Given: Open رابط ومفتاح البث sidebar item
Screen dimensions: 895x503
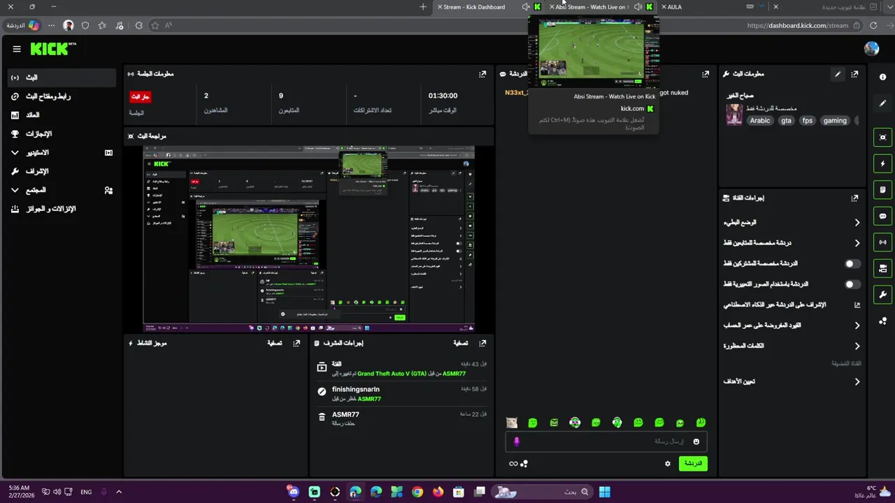Looking at the screenshot, I should point(62,96).
